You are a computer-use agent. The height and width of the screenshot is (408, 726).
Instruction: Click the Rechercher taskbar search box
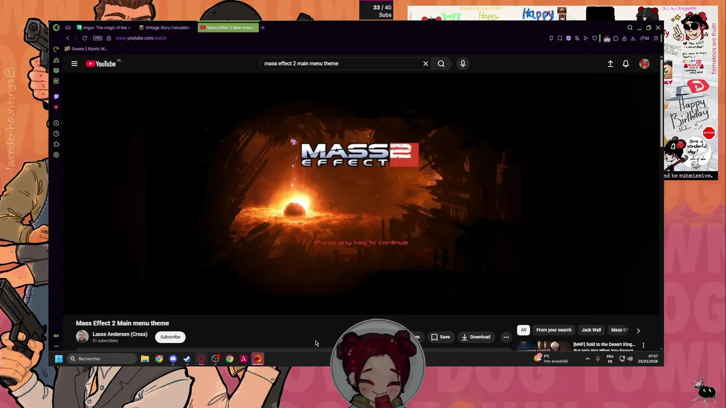tap(102, 359)
